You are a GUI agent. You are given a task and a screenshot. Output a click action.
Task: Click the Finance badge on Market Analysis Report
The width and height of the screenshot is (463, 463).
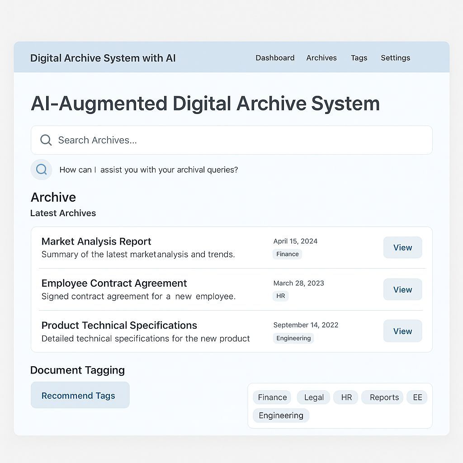(x=288, y=254)
